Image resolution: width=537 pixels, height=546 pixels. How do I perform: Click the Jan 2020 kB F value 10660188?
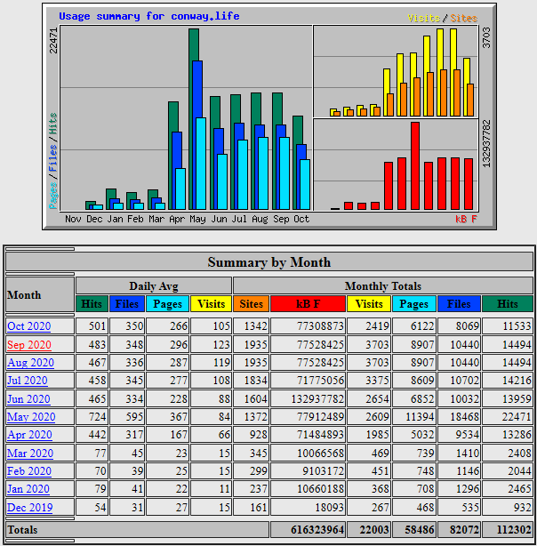pyautogui.click(x=320, y=489)
